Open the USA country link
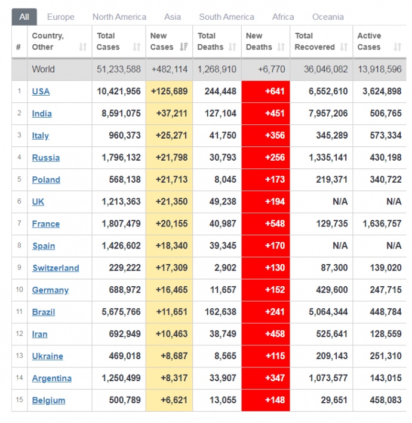This screenshot has height=423, width=412. pyautogui.click(x=41, y=91)
